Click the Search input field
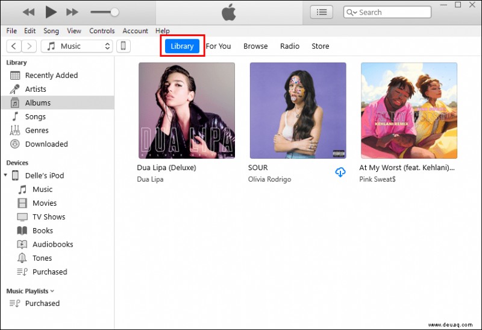This screenshot has width=482, height=330. pos(387,12)
